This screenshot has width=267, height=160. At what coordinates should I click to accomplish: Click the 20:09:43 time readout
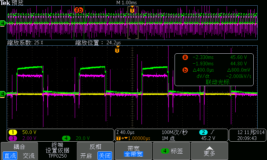247,138
